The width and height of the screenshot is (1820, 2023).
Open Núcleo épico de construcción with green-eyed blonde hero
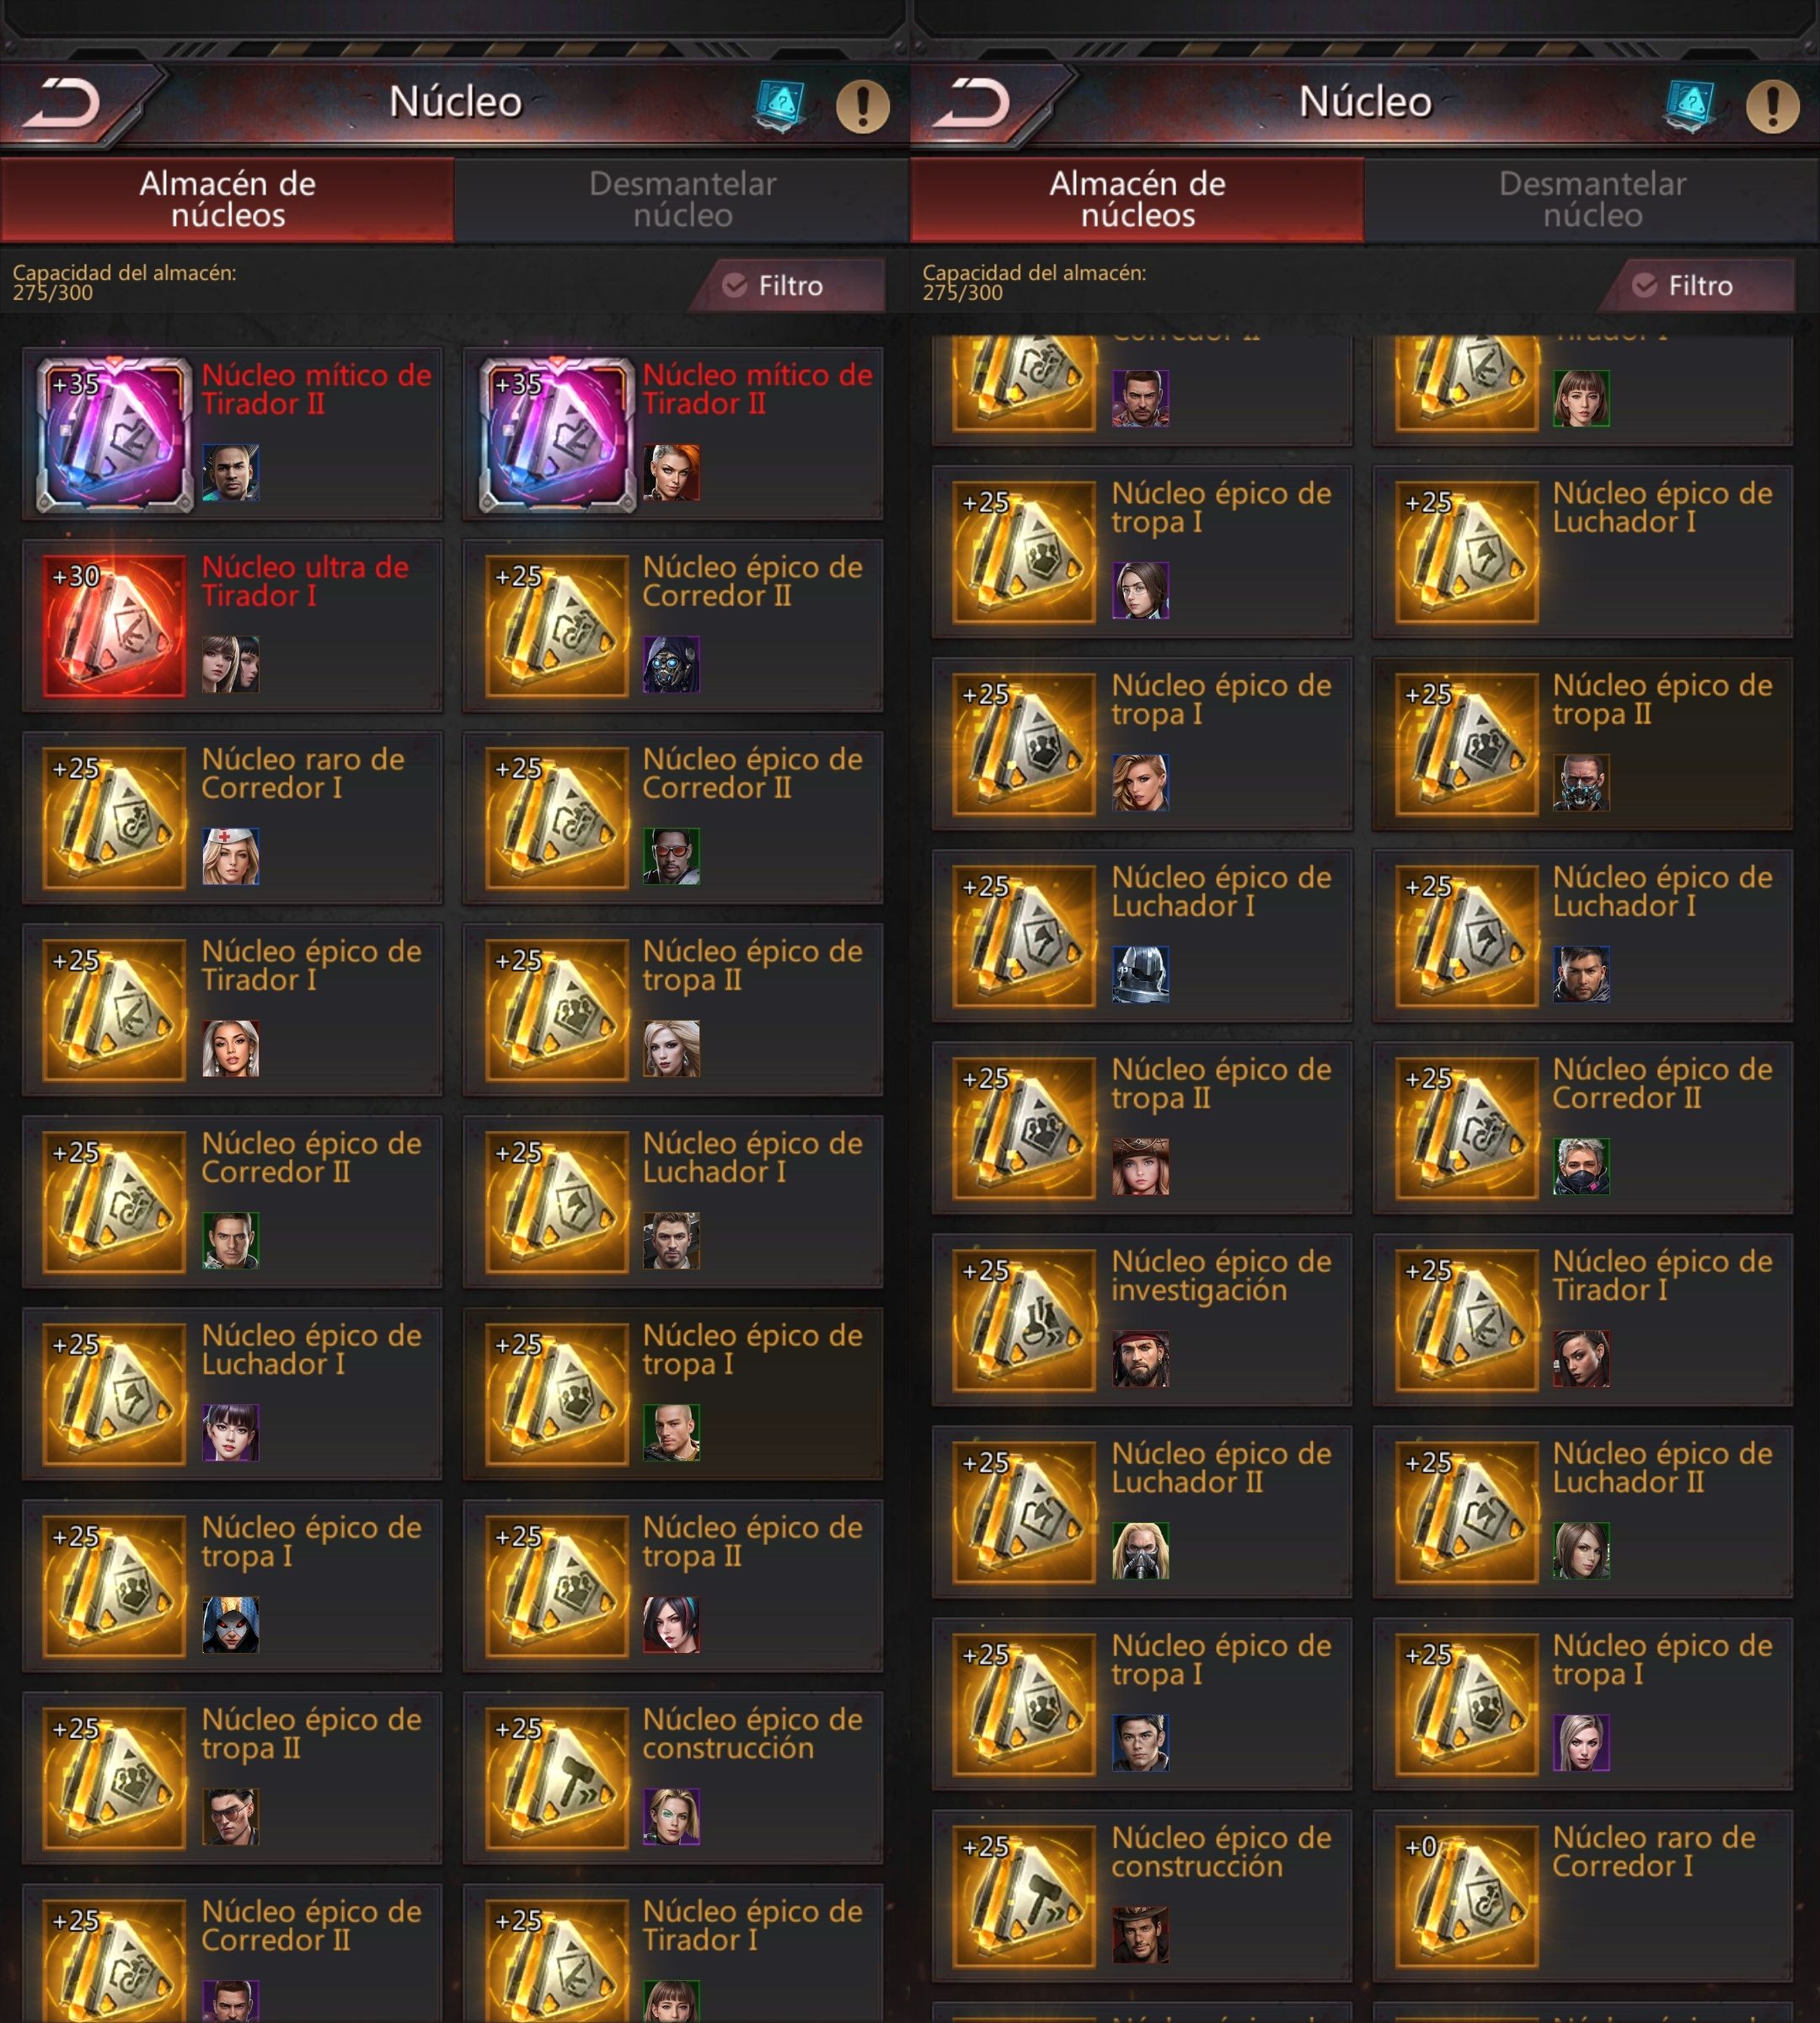pos(673,1778)
